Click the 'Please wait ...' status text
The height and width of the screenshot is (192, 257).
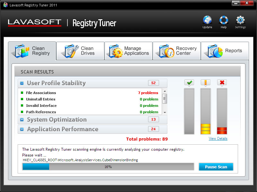[x=34, y=155]
